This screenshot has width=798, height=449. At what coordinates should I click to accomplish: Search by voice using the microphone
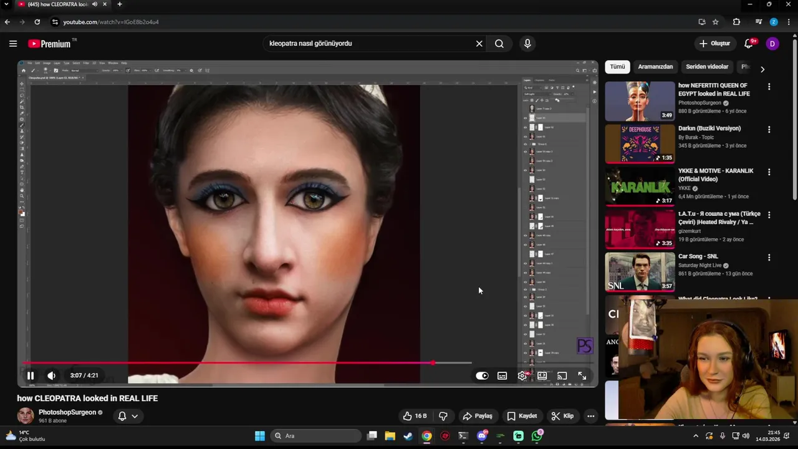click(x=527, y=44)
